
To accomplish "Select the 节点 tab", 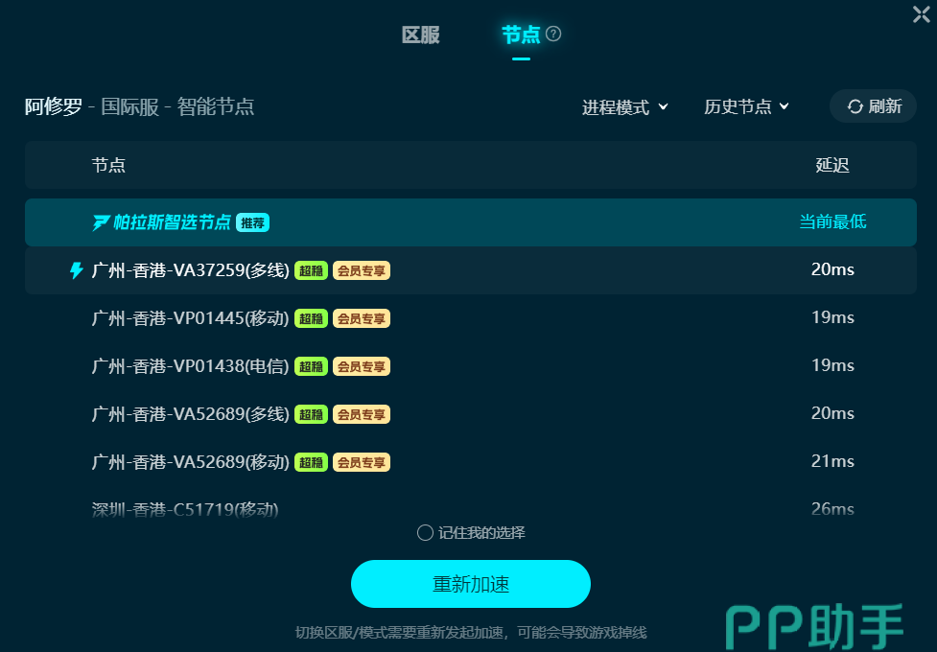I will [x=521, y=35].
